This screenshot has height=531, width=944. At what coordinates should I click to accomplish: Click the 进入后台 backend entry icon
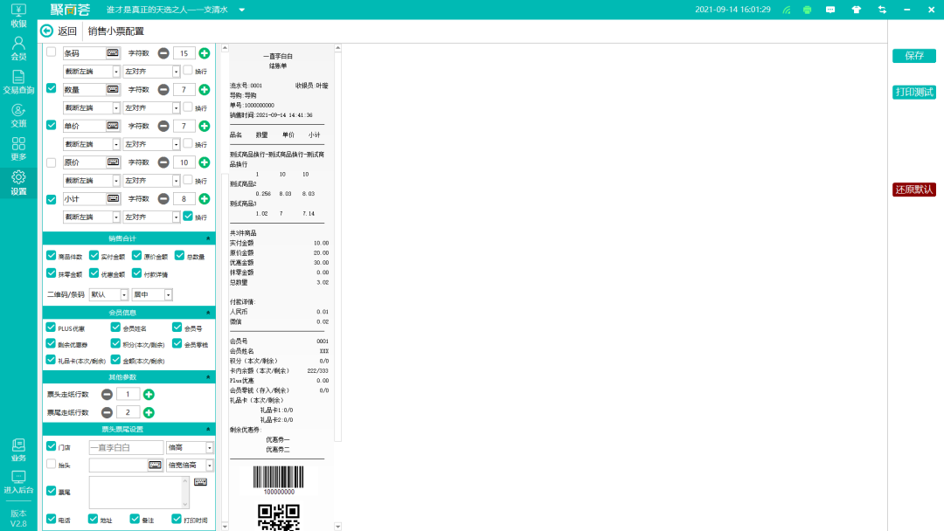[x=18, y=480]
